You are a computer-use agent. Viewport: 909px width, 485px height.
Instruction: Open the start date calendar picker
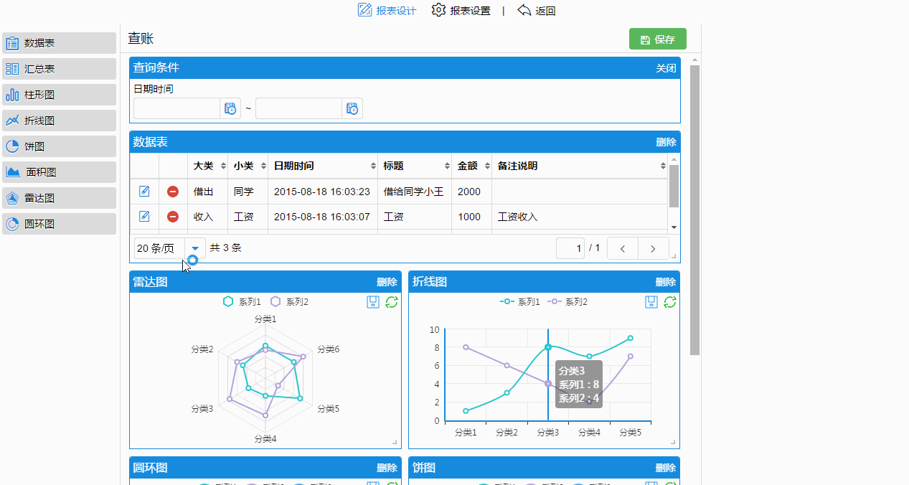(x=230, y=108)
